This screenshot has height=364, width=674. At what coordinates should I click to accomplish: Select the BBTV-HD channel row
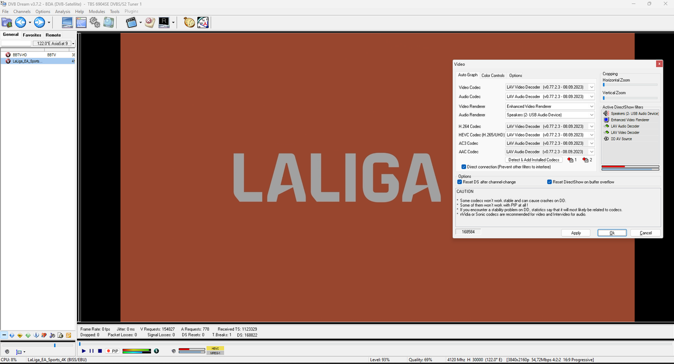tap(38, 55)
